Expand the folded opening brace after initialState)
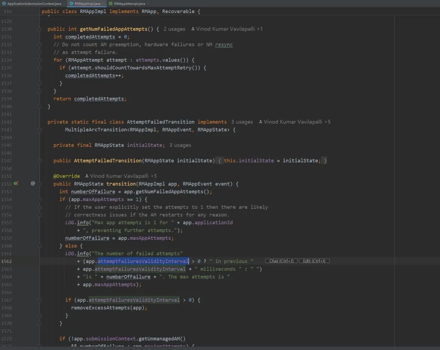The image size is (440, 350). click(220, 161)
